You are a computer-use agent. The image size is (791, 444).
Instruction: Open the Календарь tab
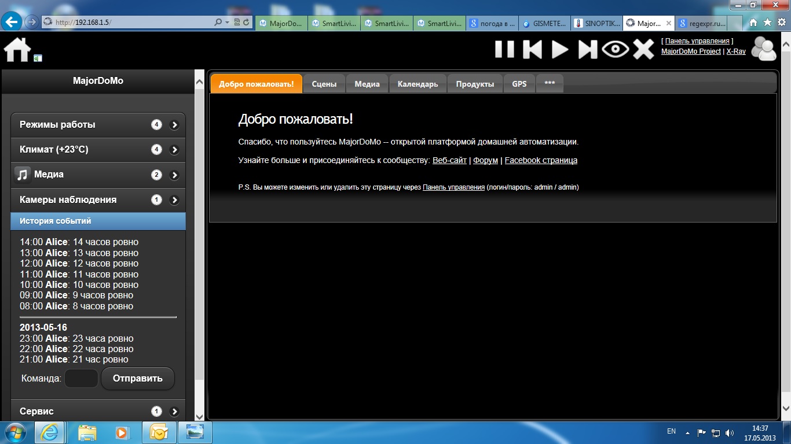click(x=418, y=83)
